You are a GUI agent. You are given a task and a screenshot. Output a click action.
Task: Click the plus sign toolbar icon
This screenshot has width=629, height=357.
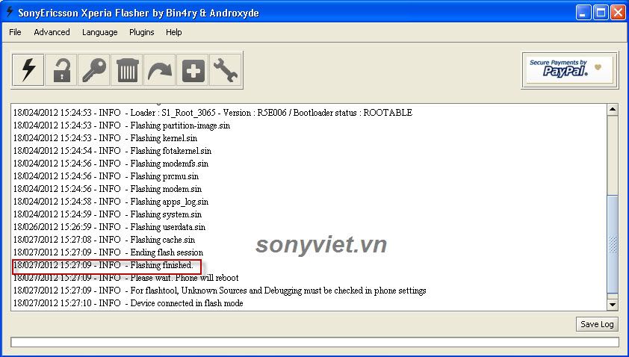tap(193, 70)
